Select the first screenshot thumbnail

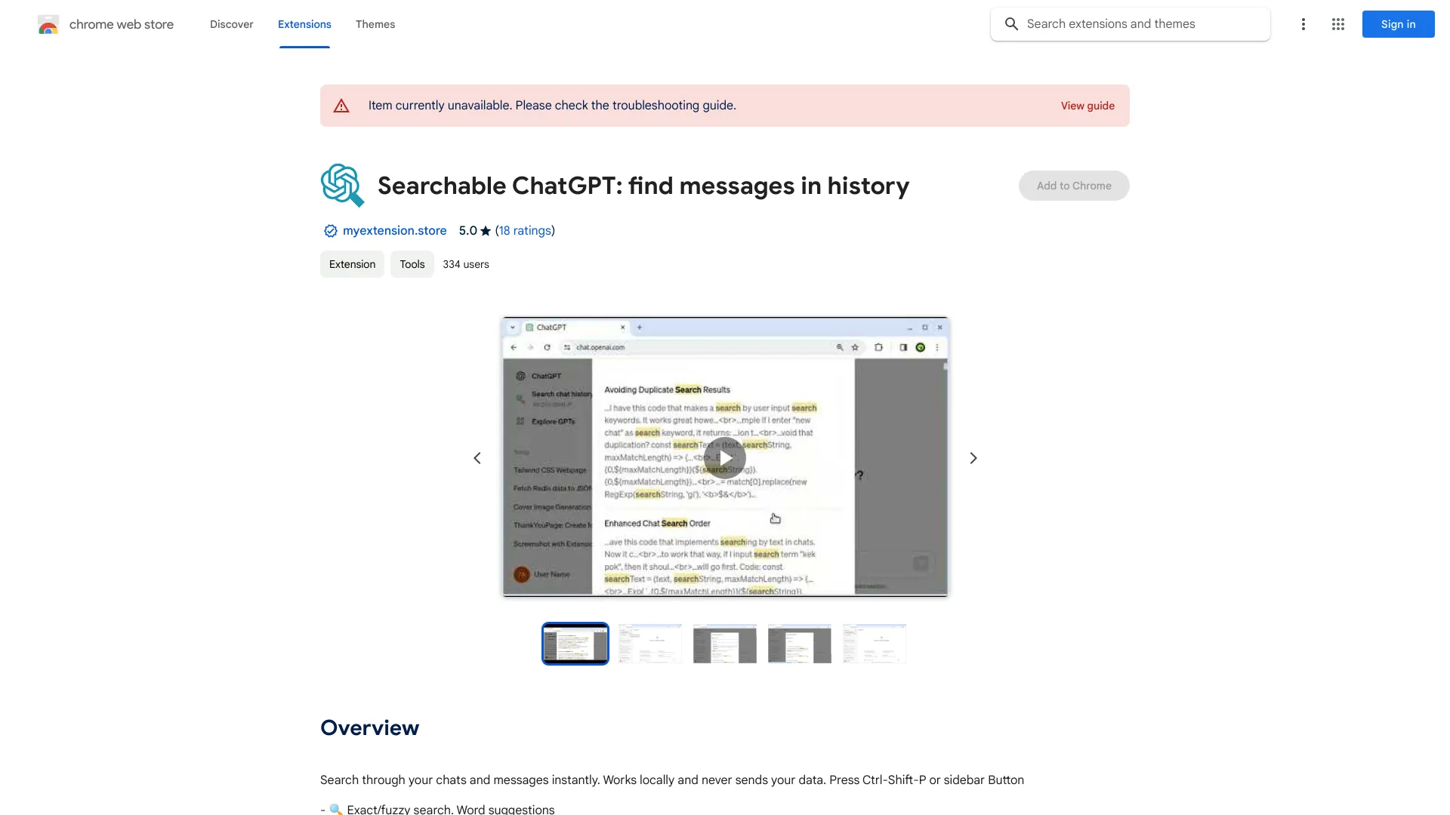575,644
